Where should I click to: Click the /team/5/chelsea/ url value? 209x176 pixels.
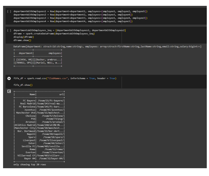pos(53,116)
